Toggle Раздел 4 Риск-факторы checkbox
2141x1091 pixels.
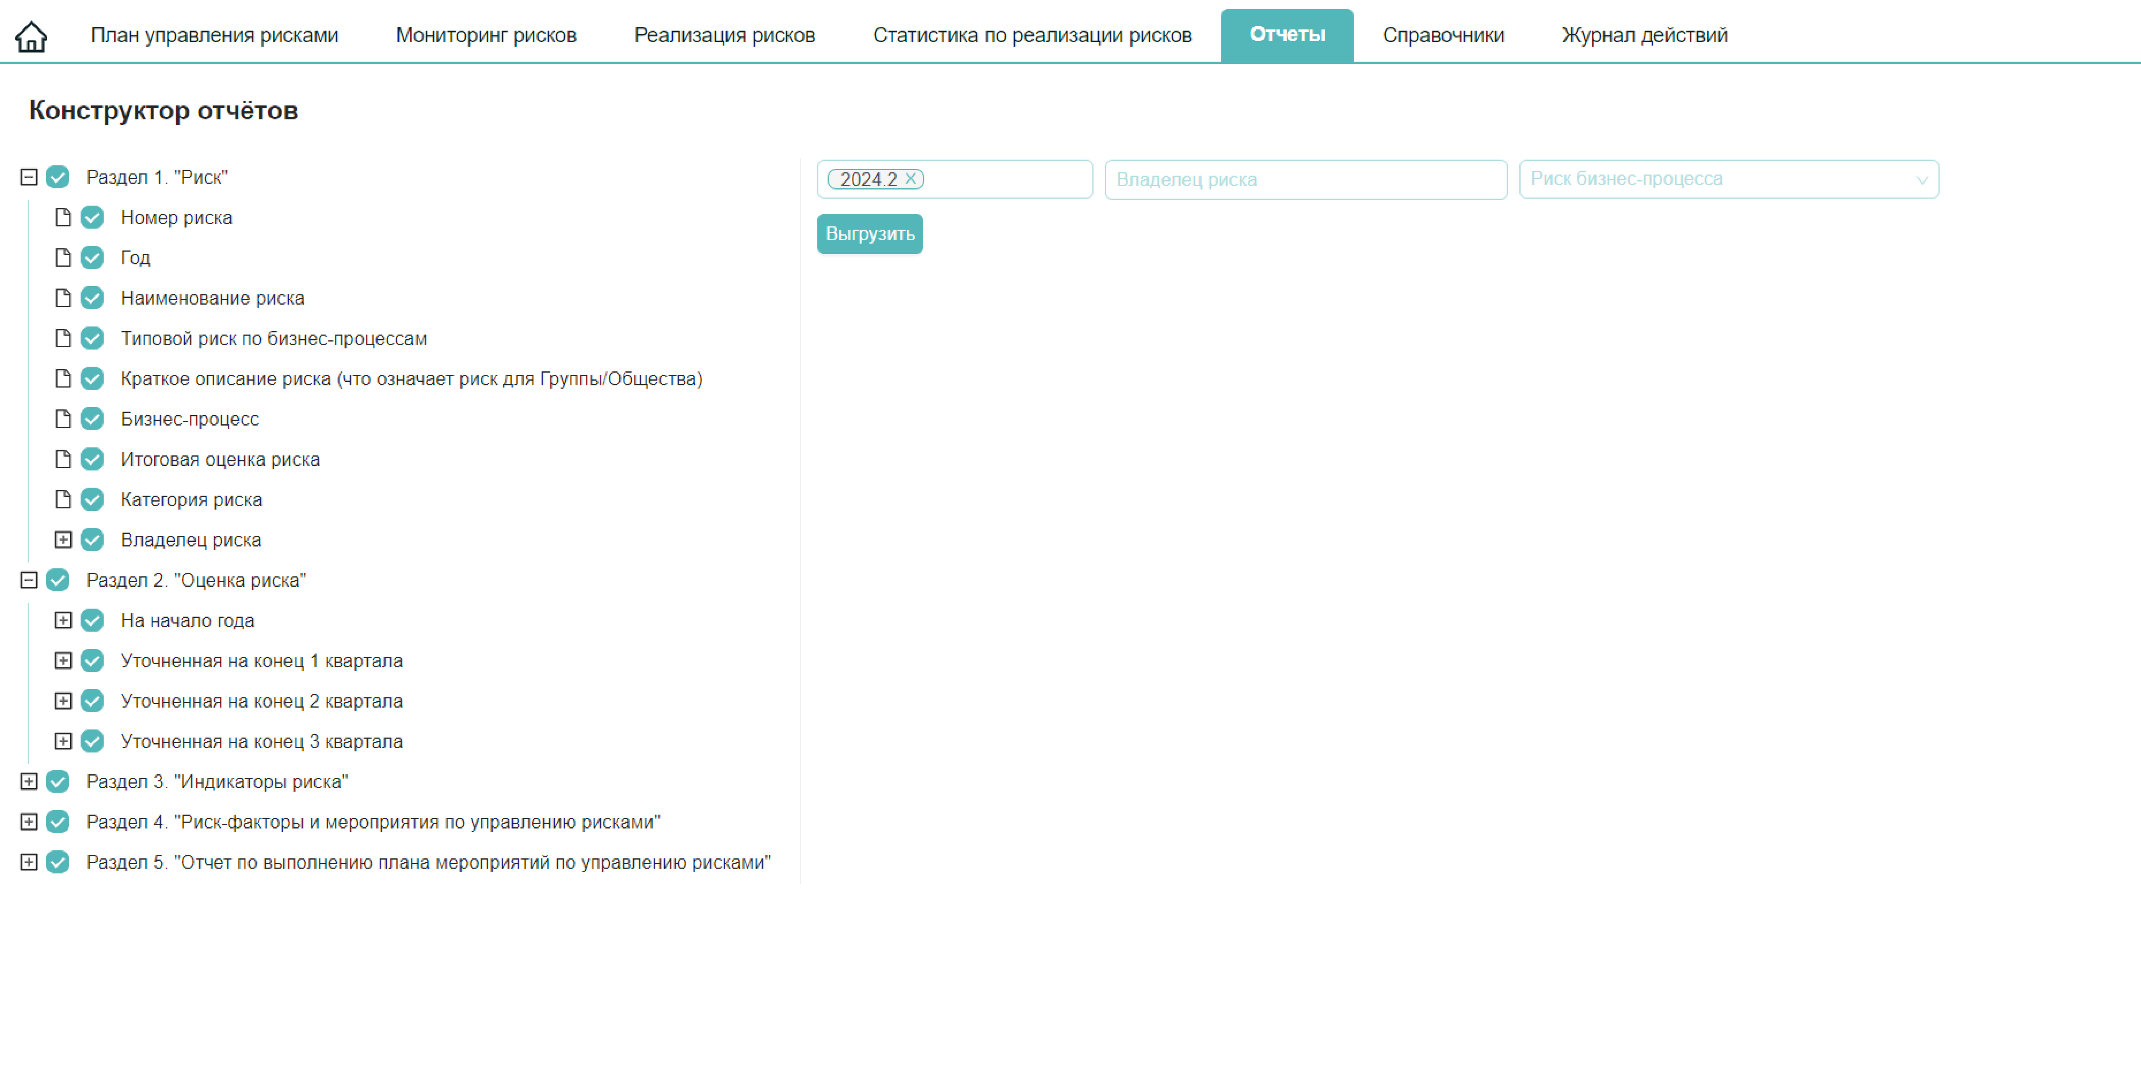57,822
